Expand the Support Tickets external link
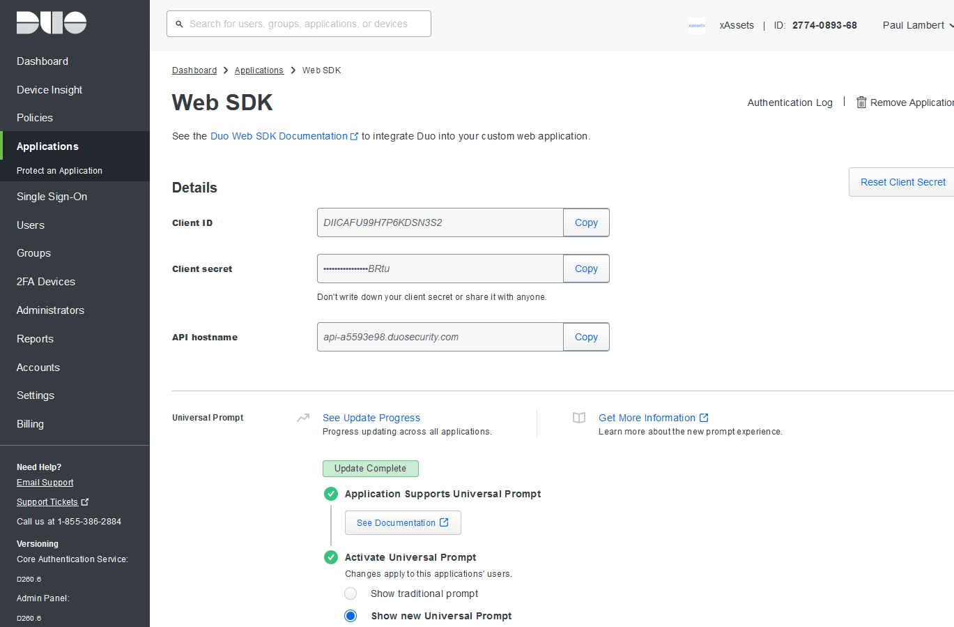The height and width of the screenshot is (627, 954). 85,501
